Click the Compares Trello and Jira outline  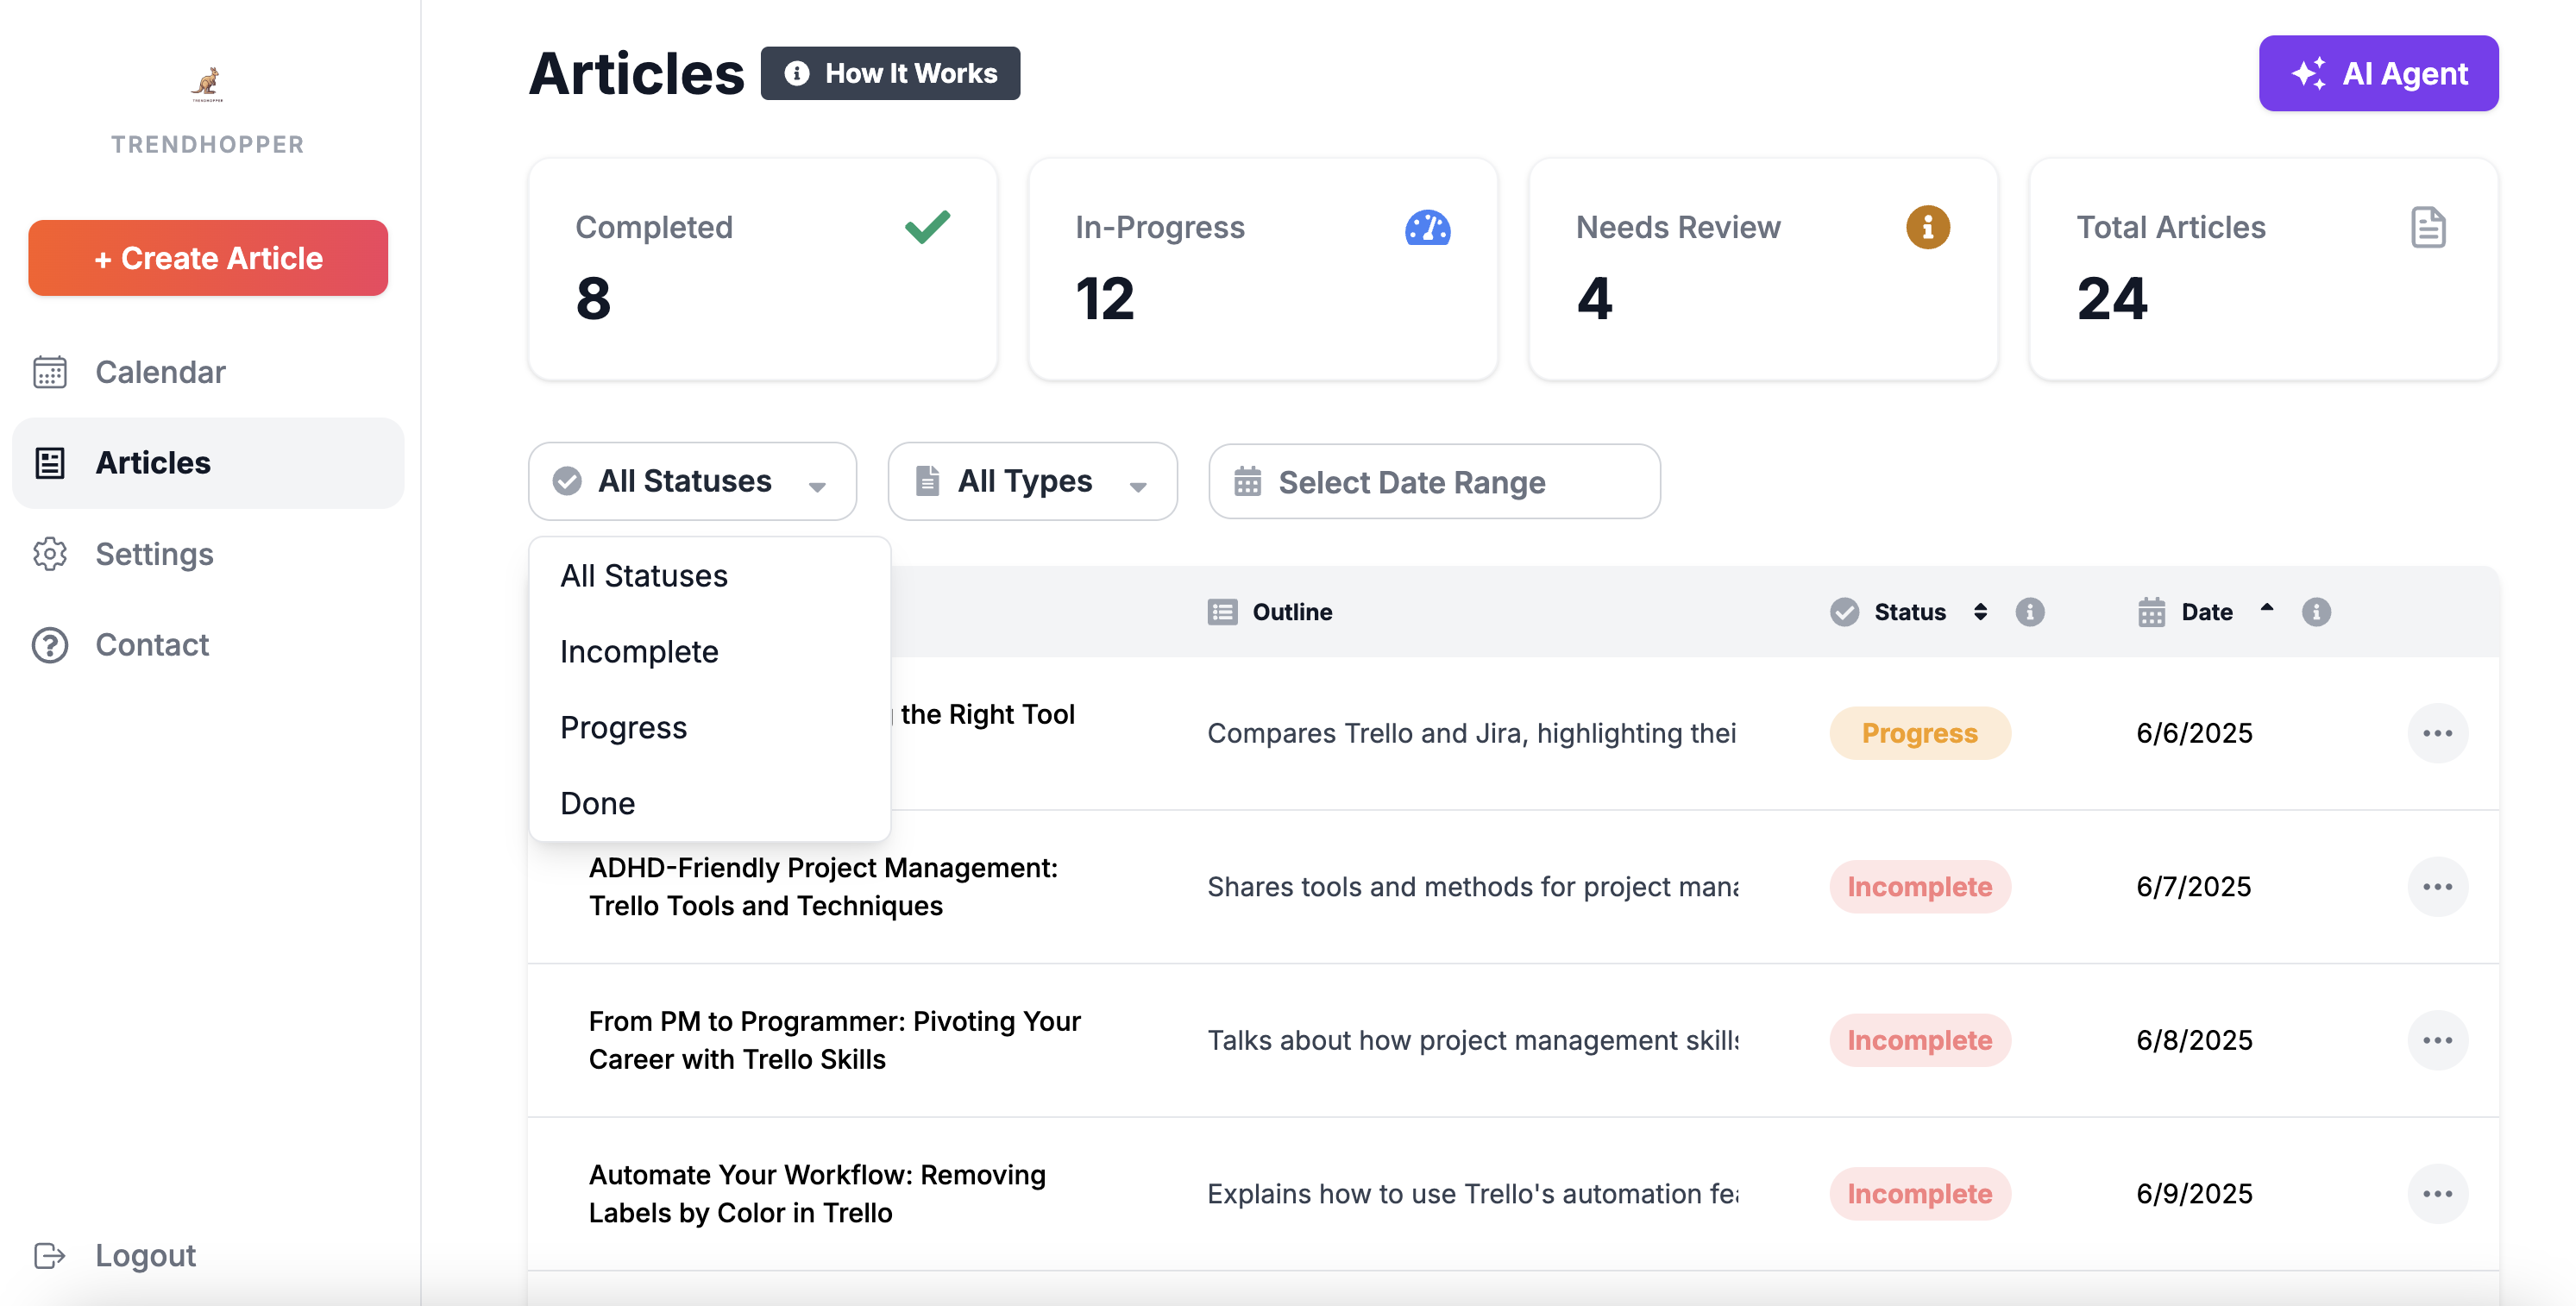[x=1471, y=733]
